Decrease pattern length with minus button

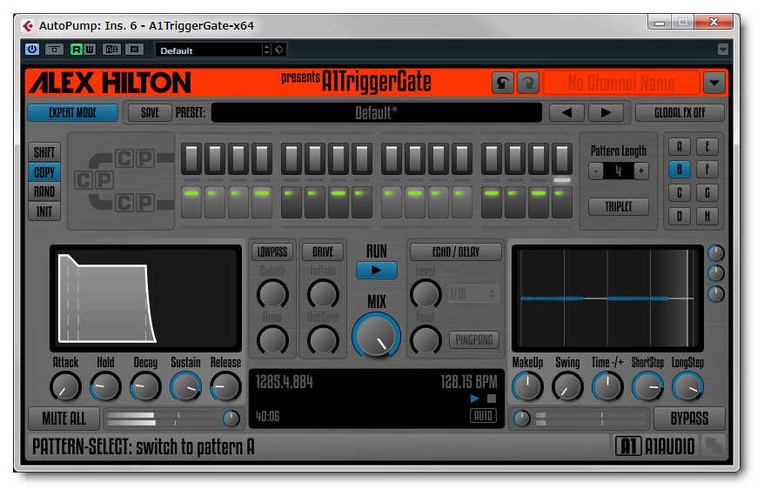596,171
